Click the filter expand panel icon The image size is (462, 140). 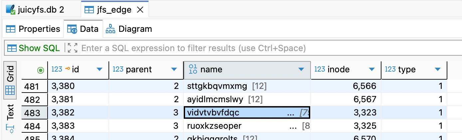click(x=72, y=48)
